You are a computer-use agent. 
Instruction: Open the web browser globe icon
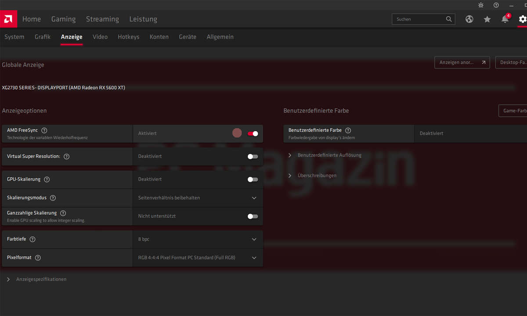click(x=469, y=19)
